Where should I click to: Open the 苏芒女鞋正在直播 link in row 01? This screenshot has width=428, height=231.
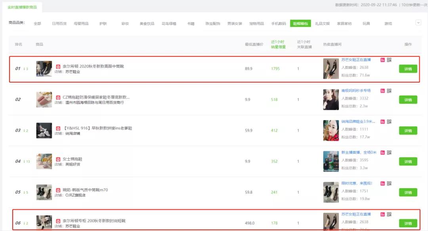pos(356,60)
